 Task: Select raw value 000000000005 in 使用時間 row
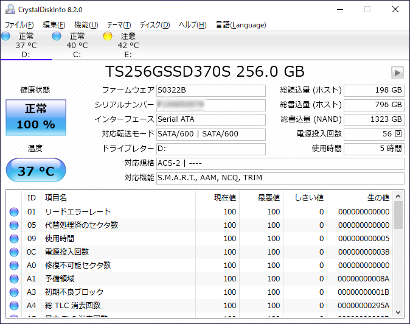pos(364,238)
